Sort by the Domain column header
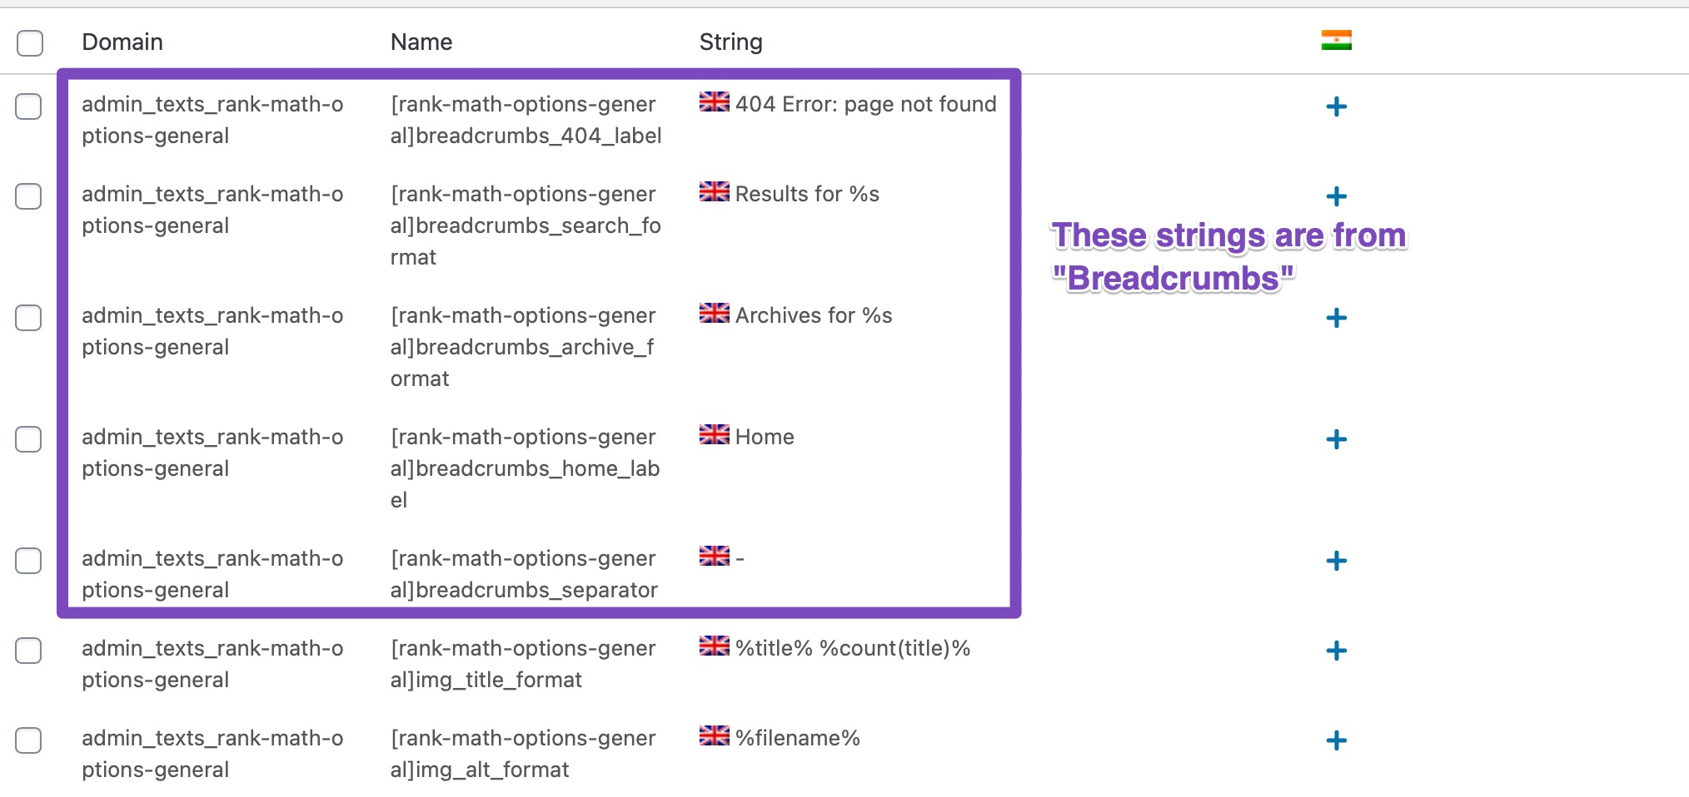Image resolution: width=1689 pixels, height=797 pixels. tap(122, 42)
